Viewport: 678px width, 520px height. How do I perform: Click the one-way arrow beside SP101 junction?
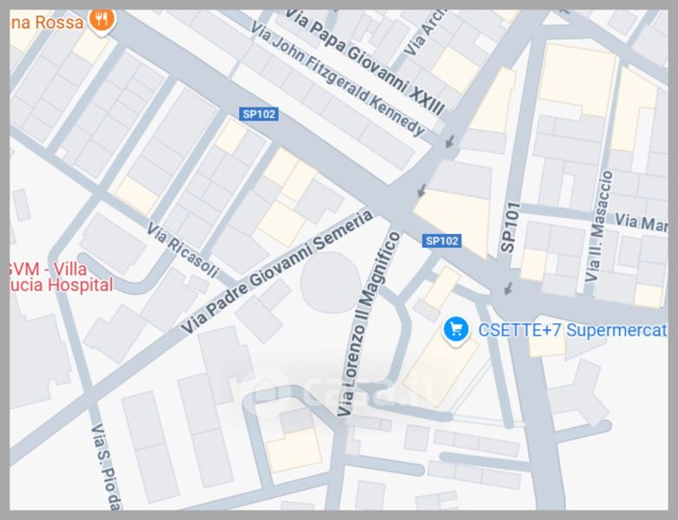(x=509, y=289)
